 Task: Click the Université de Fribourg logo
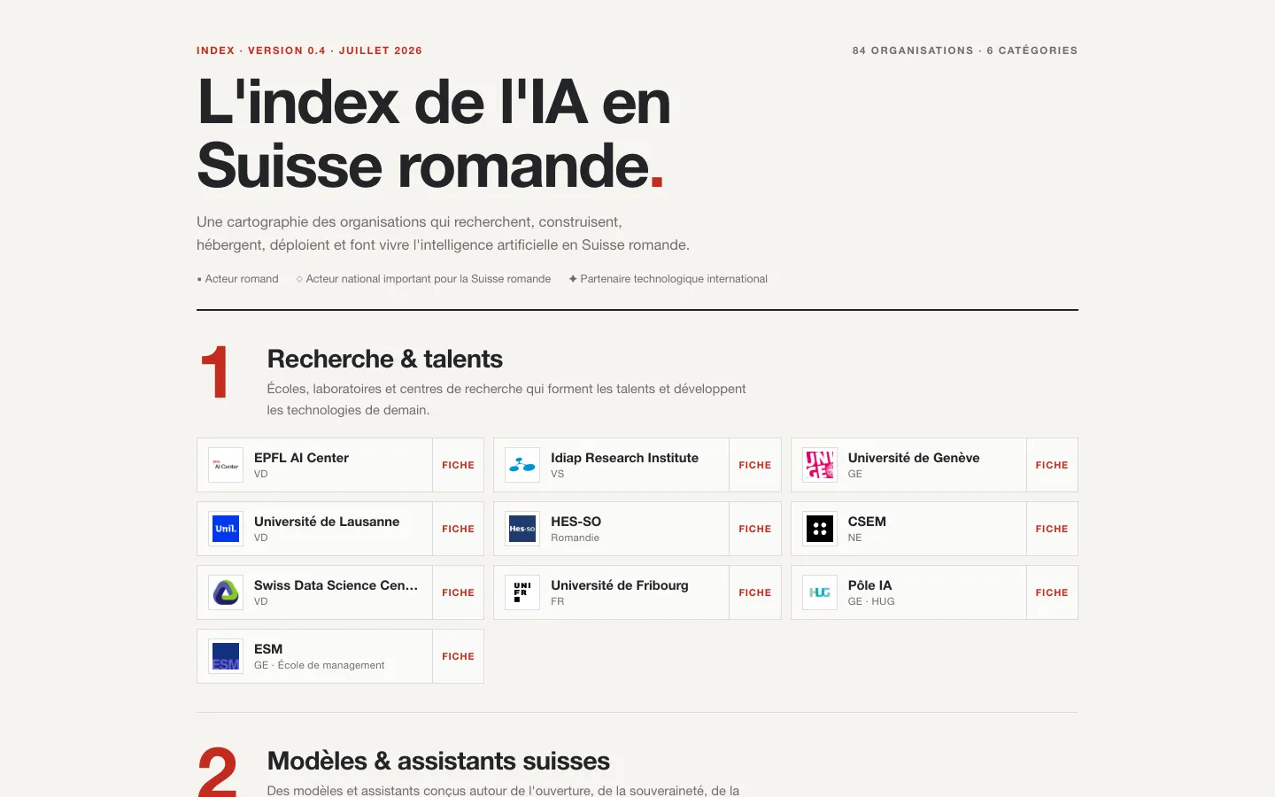(x=522, y=592)
